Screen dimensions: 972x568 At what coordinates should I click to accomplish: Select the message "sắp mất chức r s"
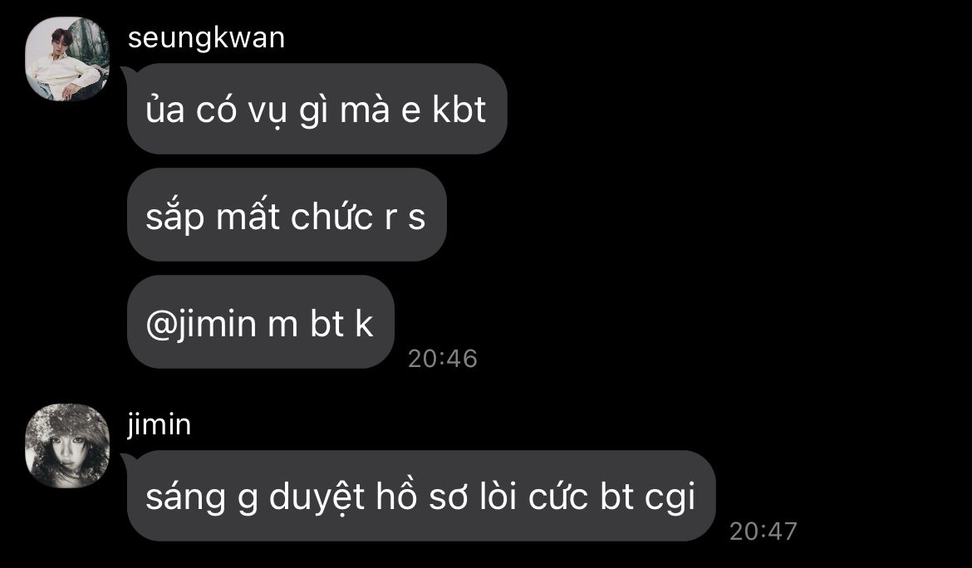tap(287, 216)
